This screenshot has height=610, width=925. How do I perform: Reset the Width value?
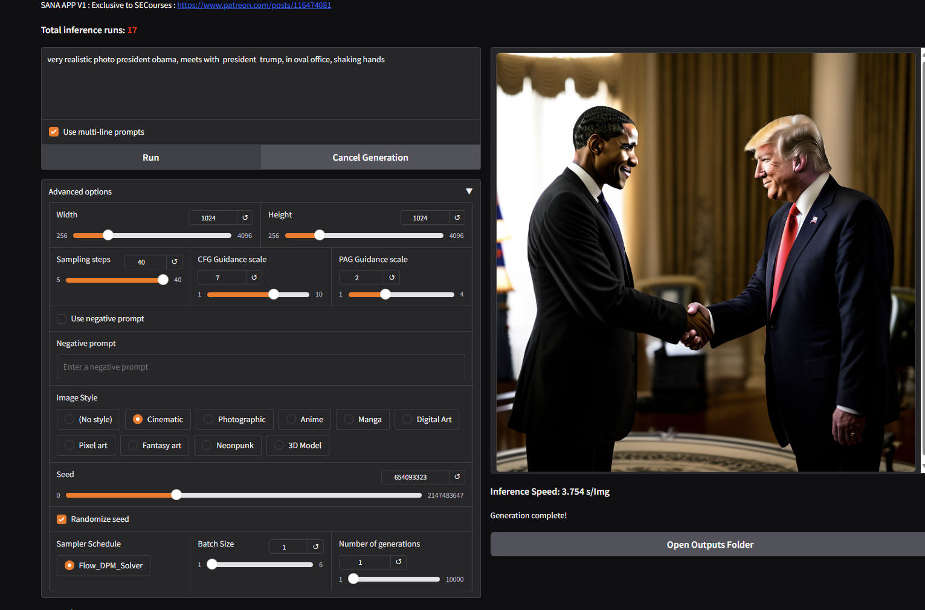(x=245, y=217)
